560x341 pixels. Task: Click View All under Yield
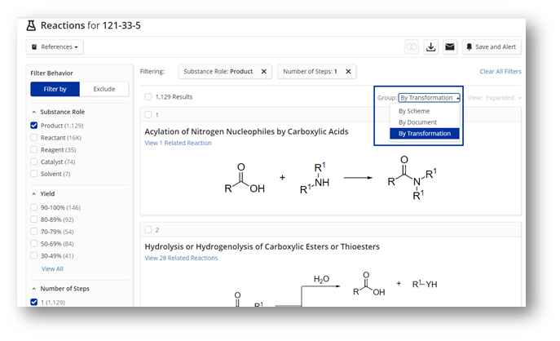52,268
